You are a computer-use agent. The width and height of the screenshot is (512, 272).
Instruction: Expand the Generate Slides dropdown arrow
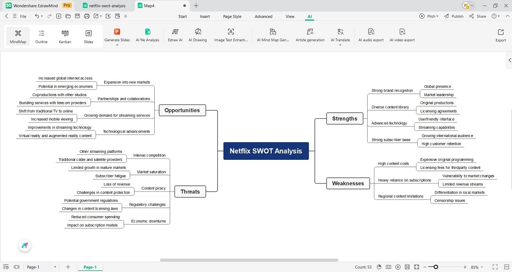[x=117, y=45]
